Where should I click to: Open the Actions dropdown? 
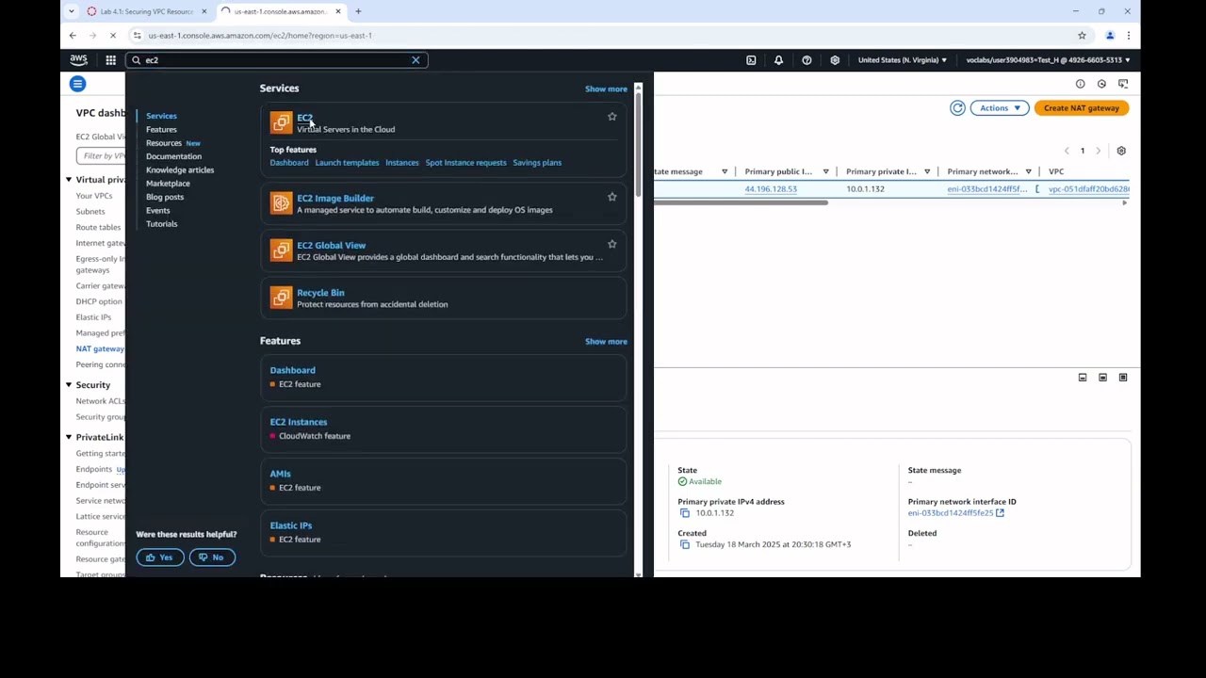[x=999, y=108]
